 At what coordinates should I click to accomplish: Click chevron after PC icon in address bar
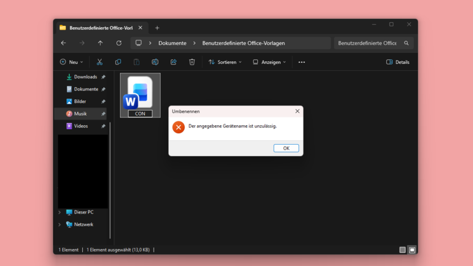tap(150, 43)
